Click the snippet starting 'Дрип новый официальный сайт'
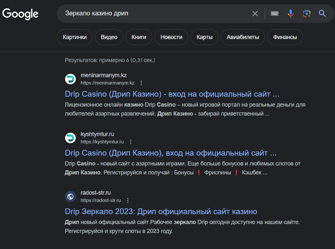The height and width of the screenshot is (249, 335). [x=182, y=227]
